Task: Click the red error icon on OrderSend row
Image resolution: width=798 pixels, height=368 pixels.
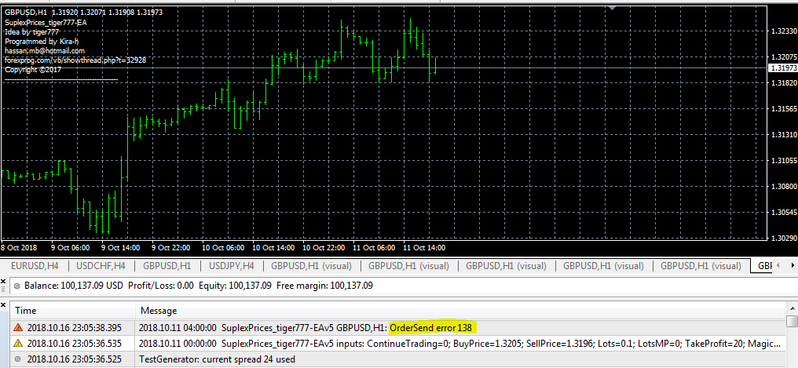Action: pyautogui.click(x=16, y=327)
